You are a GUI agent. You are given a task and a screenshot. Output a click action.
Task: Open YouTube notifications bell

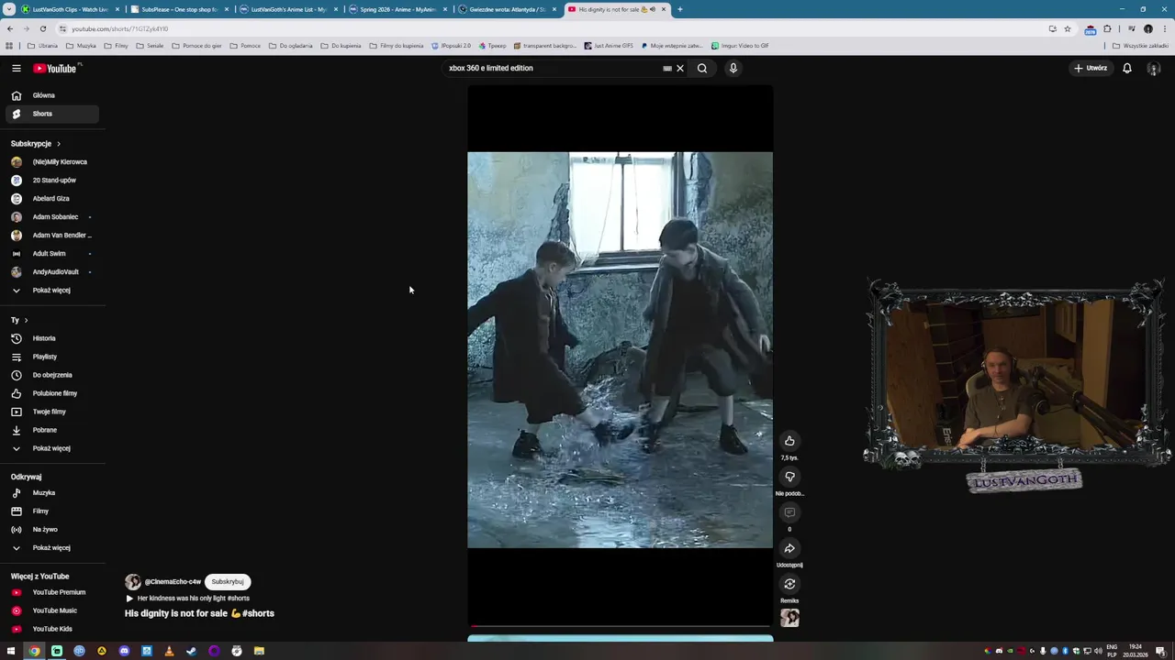(x=1127, y=68)
